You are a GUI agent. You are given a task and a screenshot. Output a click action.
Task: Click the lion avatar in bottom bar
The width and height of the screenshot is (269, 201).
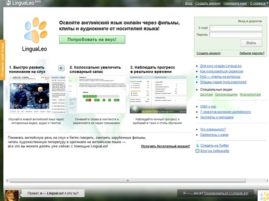[12, 196]
